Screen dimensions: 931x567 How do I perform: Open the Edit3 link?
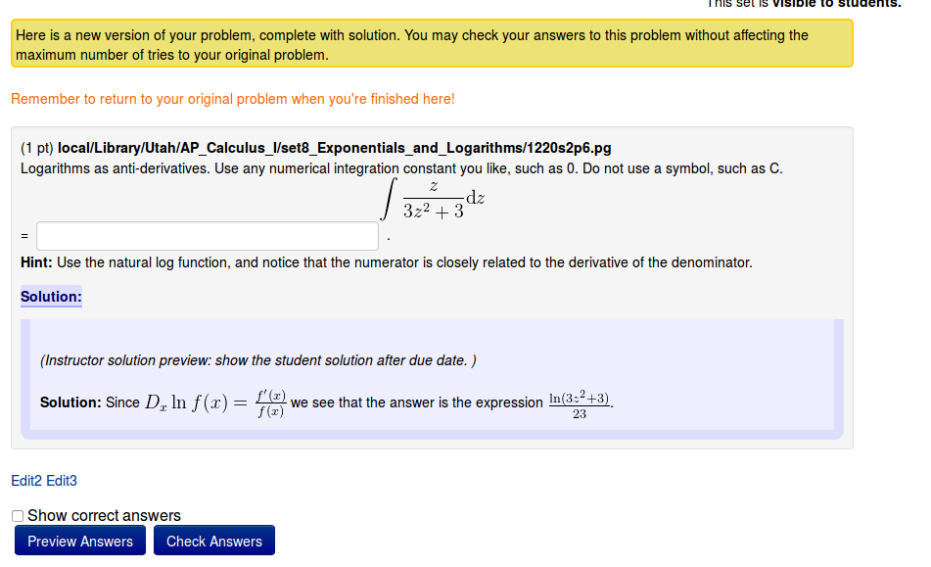(62, 481)
